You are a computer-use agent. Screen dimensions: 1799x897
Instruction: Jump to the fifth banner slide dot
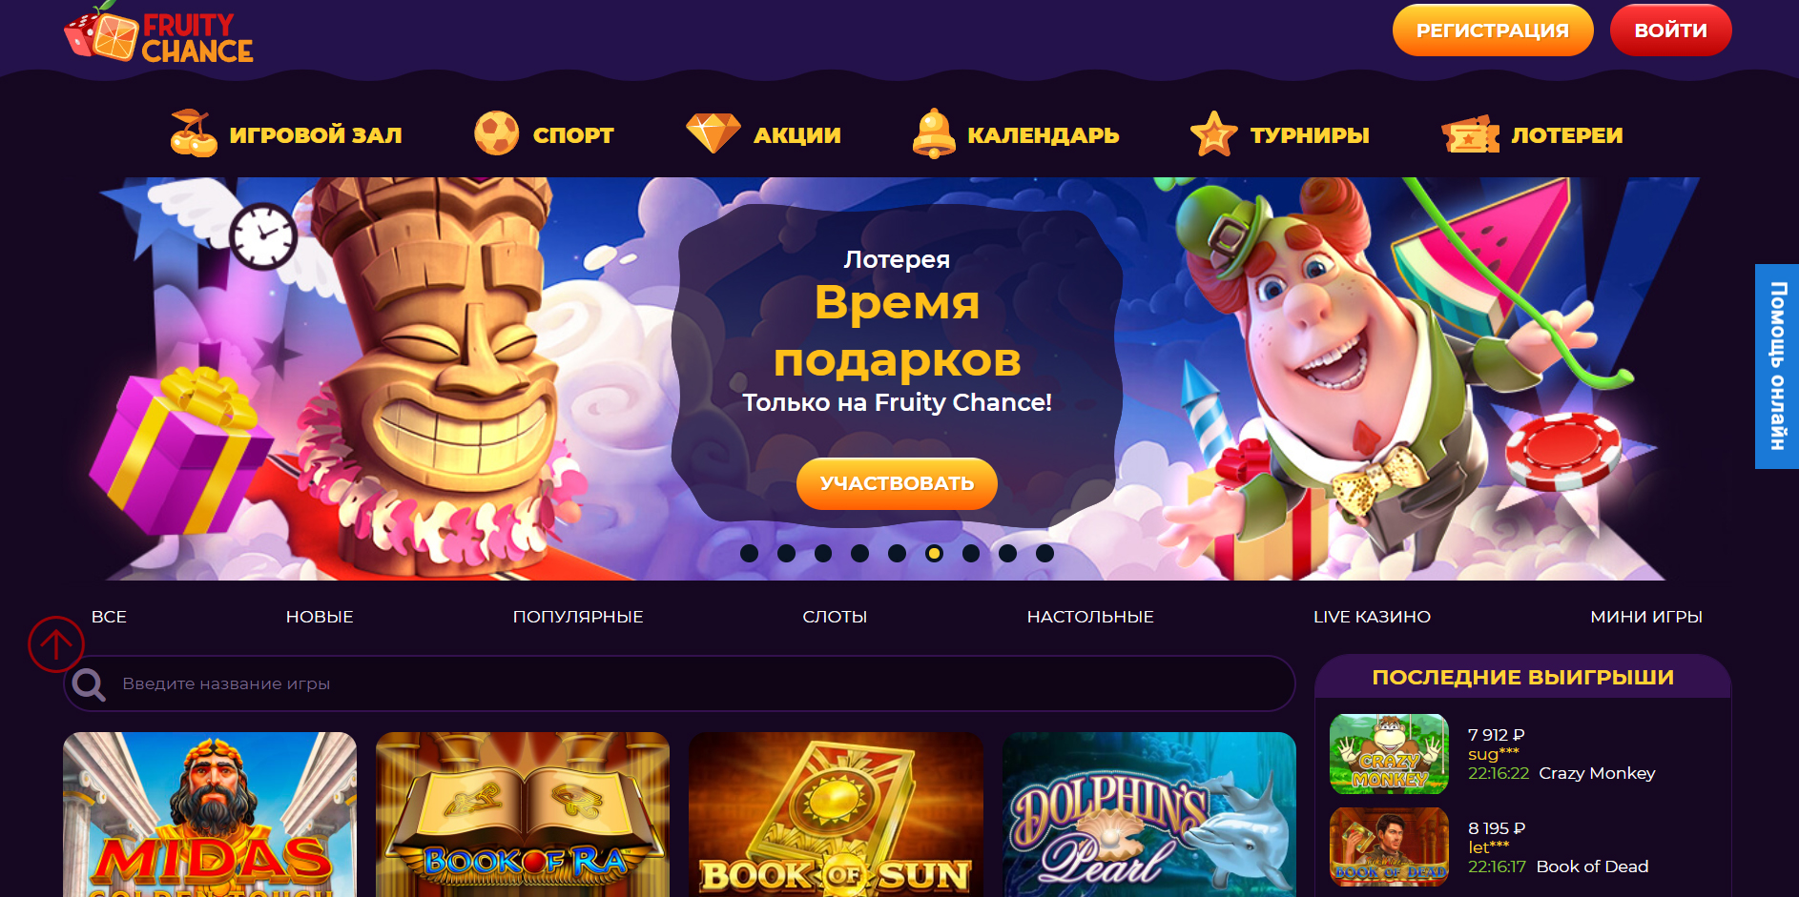click(897, 553)
